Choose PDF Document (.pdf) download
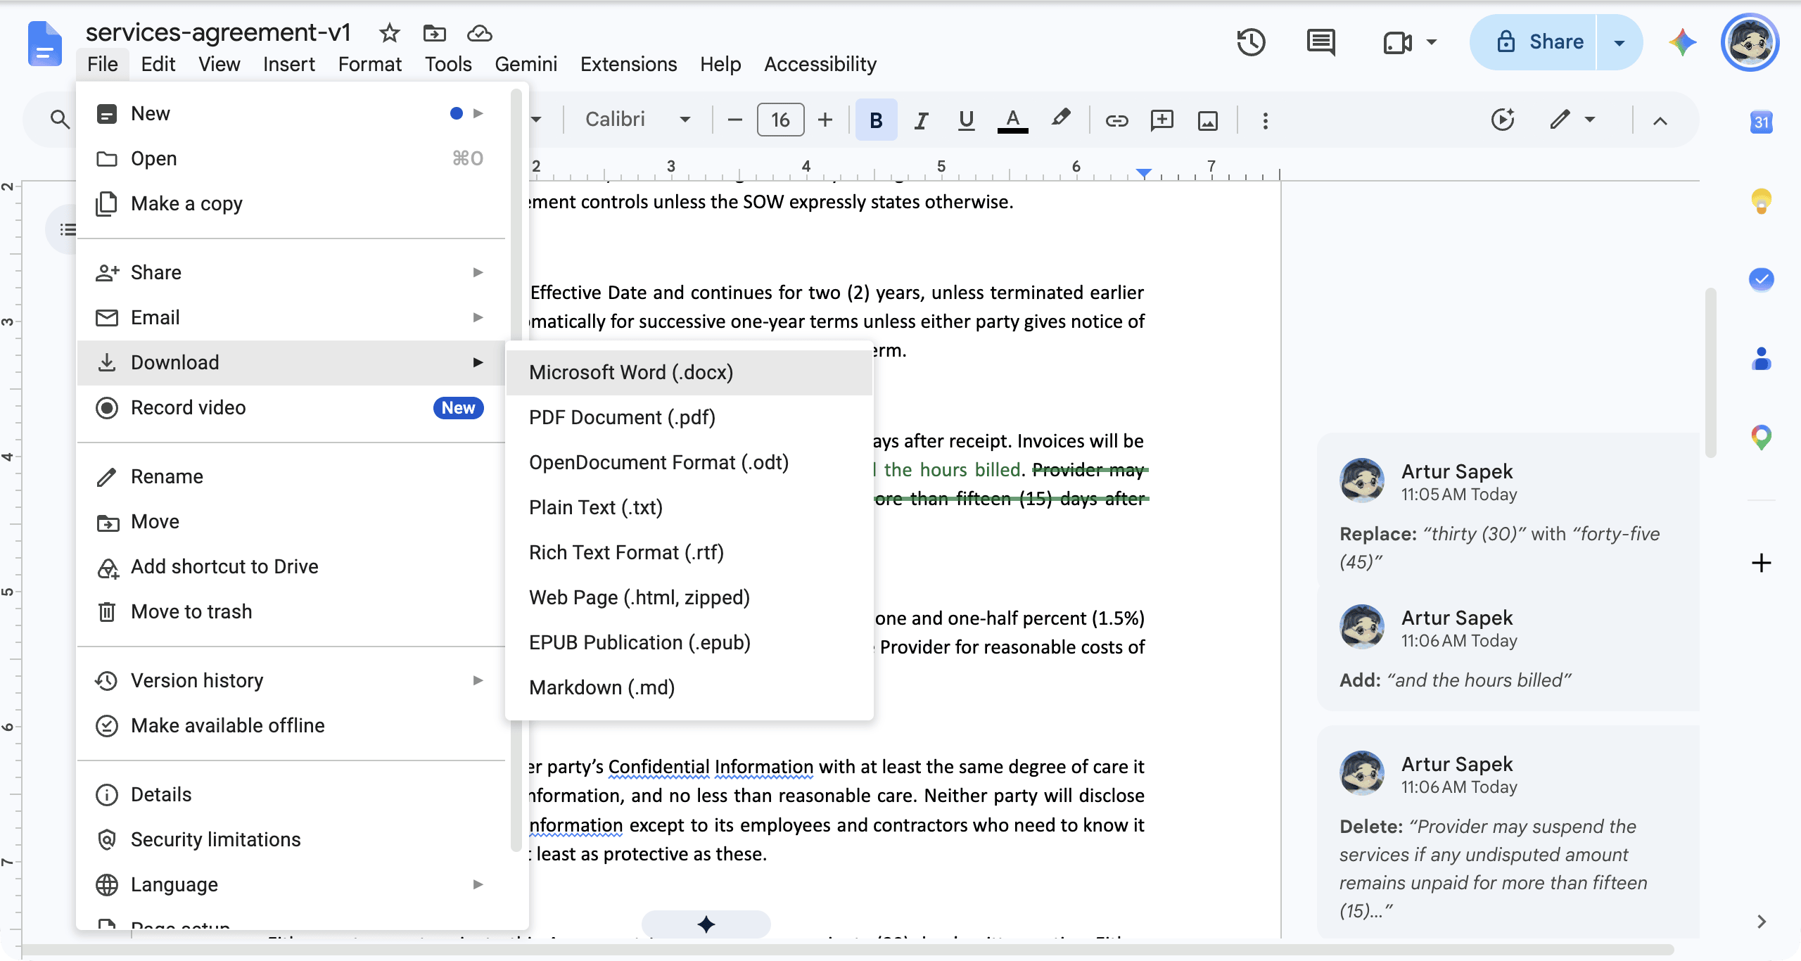The width and height of the screenshot is (1801, 961). point(689,418)
